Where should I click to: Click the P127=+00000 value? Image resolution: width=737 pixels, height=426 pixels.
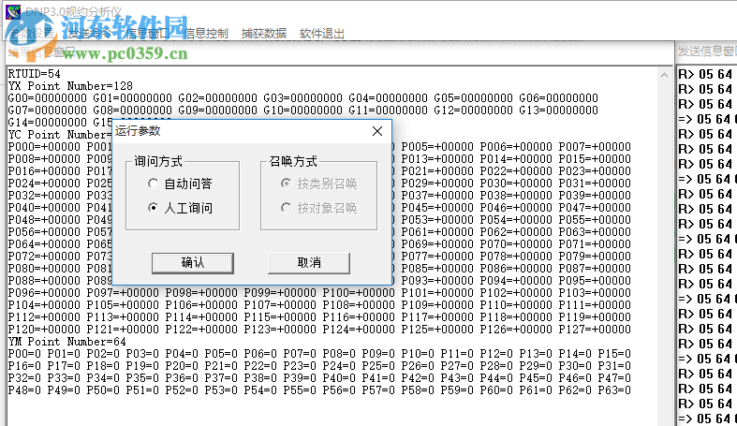coord(595,330)
